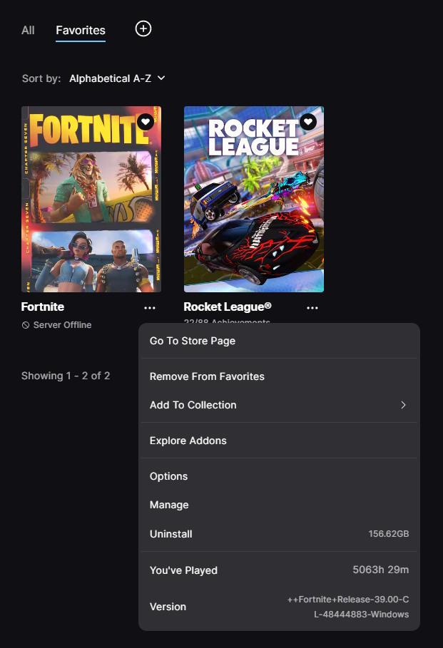Click the plus icon to create a collection
443x648 pixels.
pos(143,29)
